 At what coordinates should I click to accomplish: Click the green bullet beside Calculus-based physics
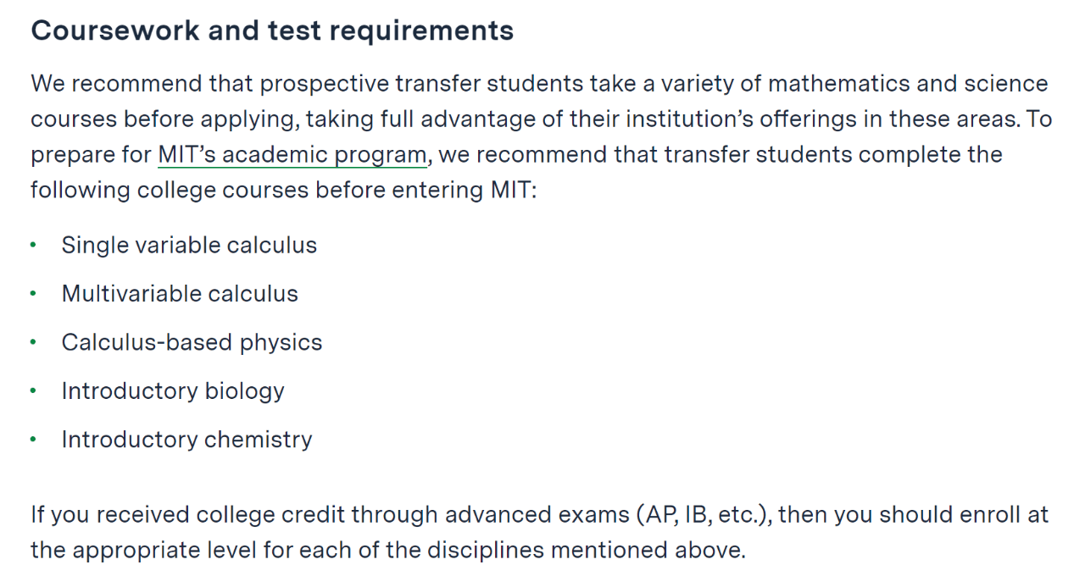33,343
